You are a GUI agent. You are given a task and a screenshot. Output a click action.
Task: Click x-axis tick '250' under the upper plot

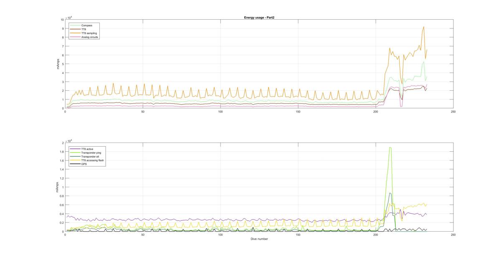tap(453, 112)
